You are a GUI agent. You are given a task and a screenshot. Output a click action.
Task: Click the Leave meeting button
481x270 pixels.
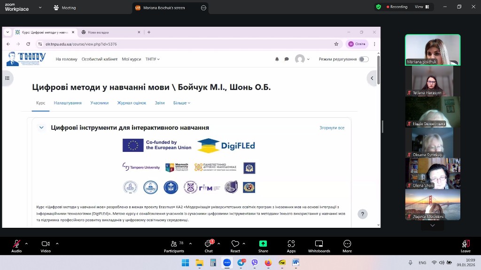point(465,244)
